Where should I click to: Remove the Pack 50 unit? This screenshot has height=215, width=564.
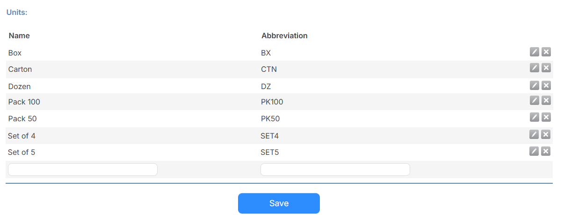546,118
